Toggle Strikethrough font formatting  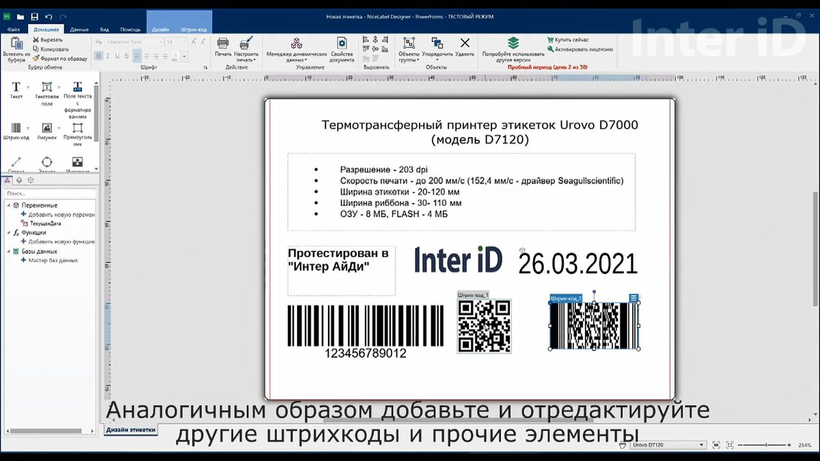[126, 56]
